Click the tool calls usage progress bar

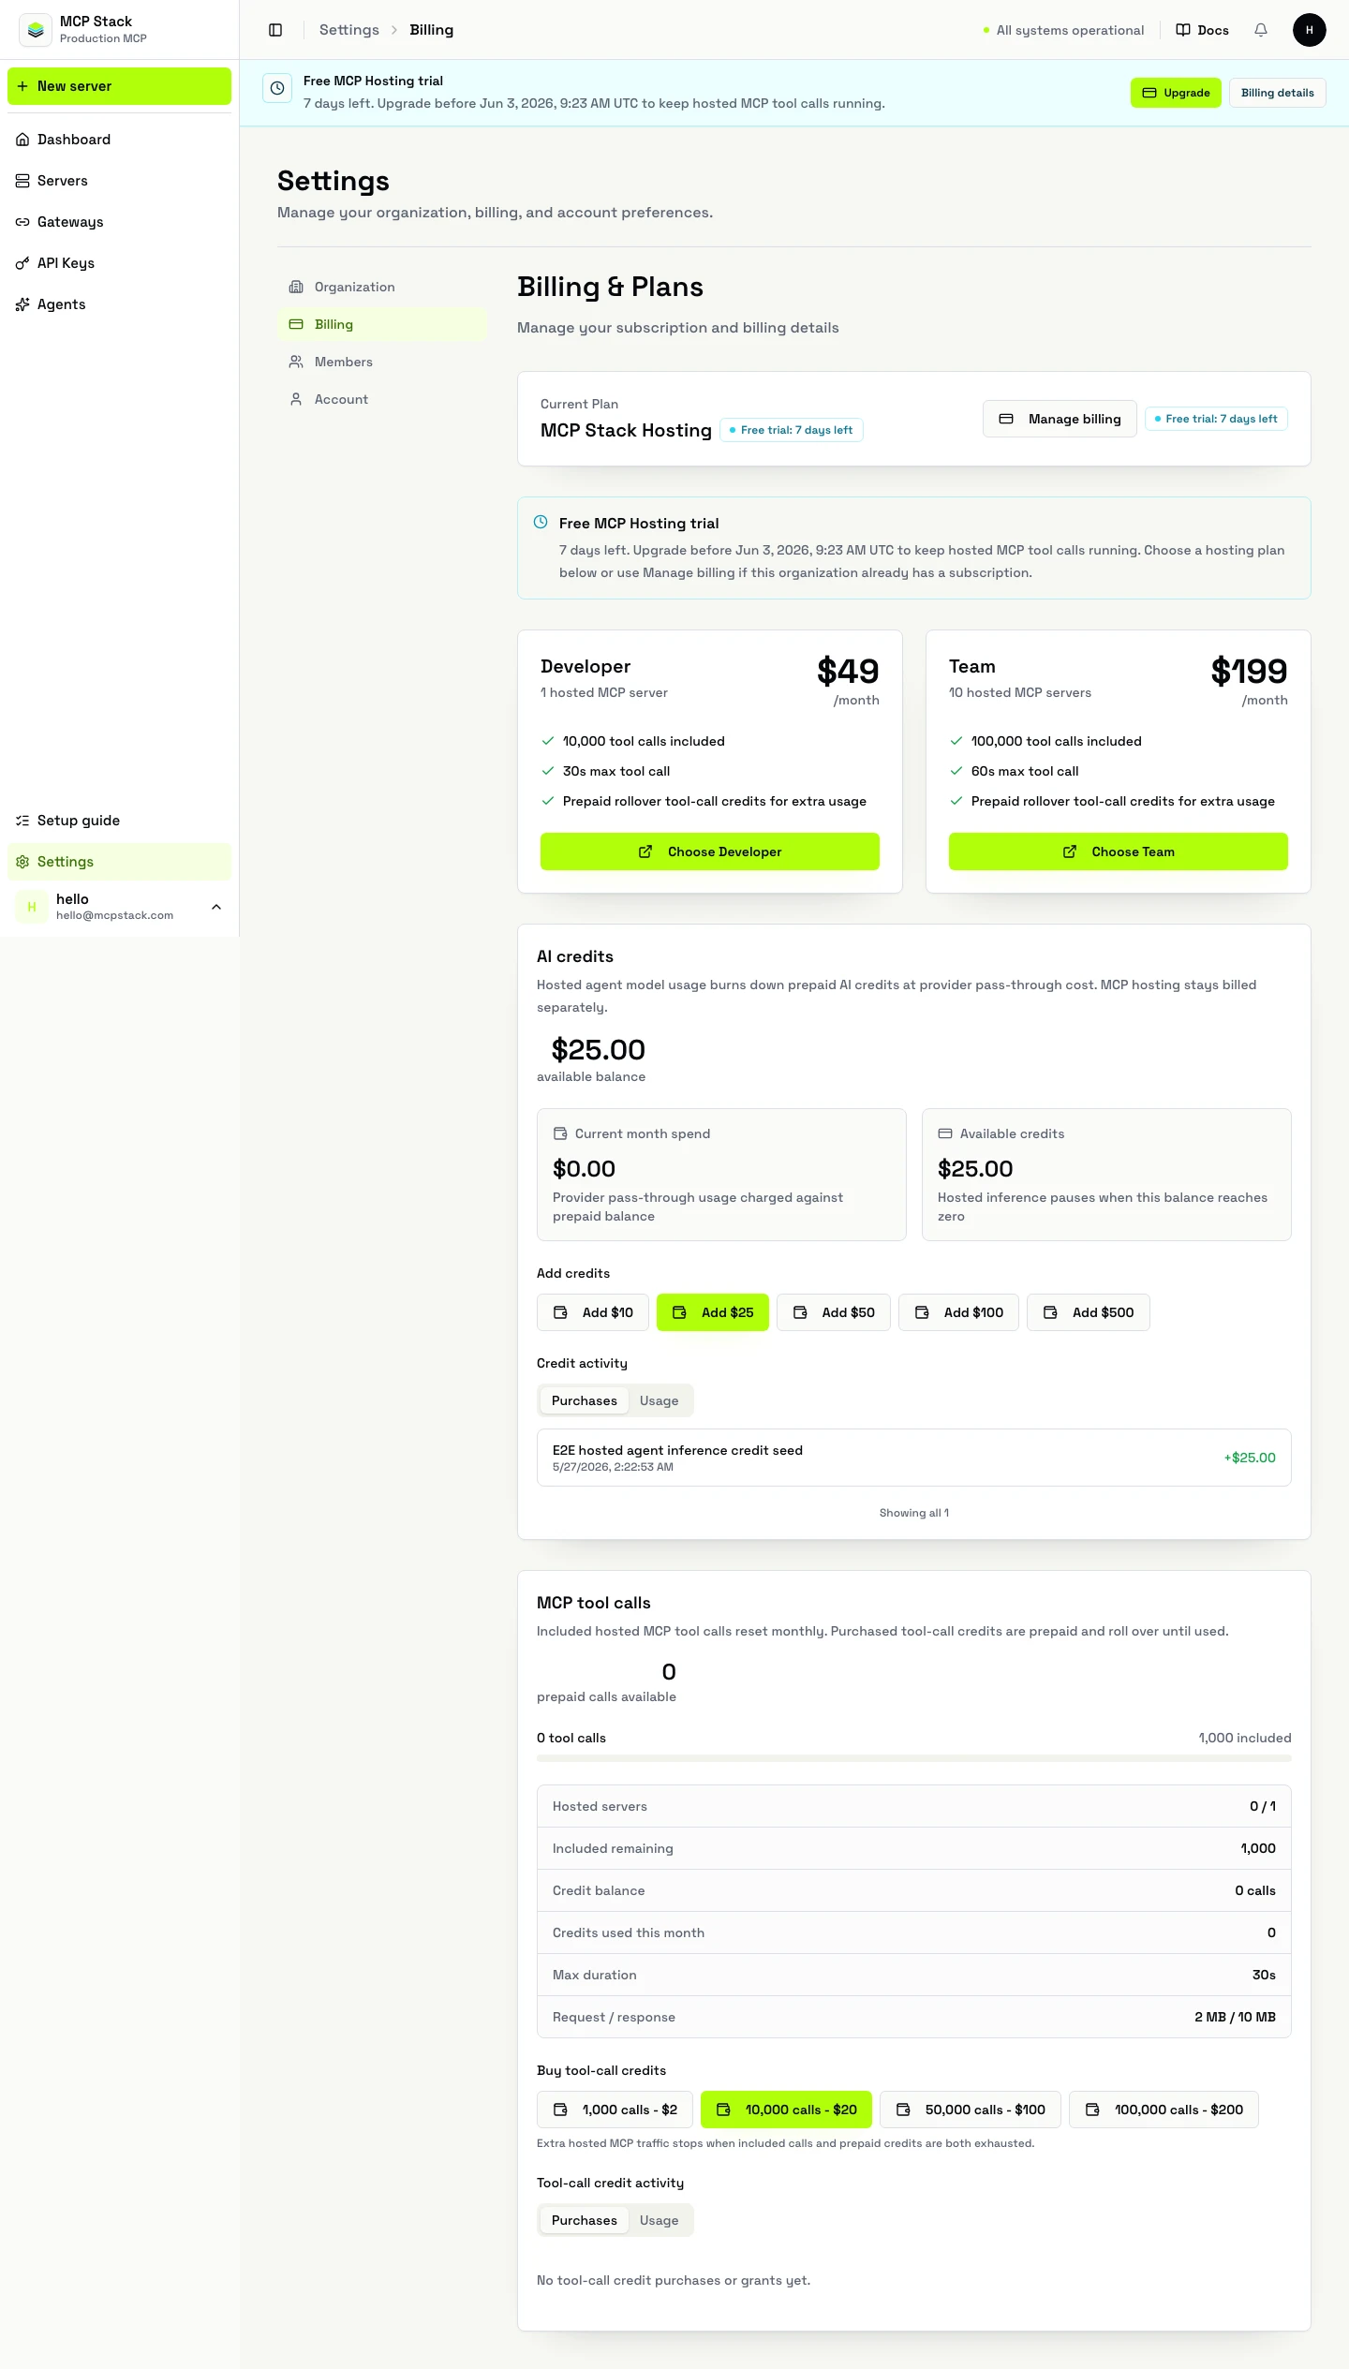point(913,1758)
